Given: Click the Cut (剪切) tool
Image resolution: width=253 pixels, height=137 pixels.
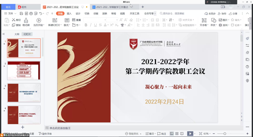Looking at the screenshot, I should (x=16, y=20).
